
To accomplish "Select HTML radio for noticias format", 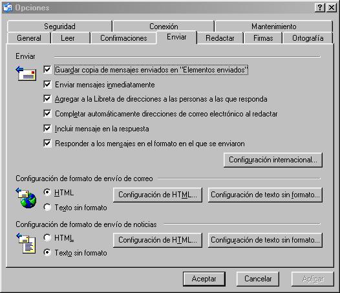I will tap(47, 237).
